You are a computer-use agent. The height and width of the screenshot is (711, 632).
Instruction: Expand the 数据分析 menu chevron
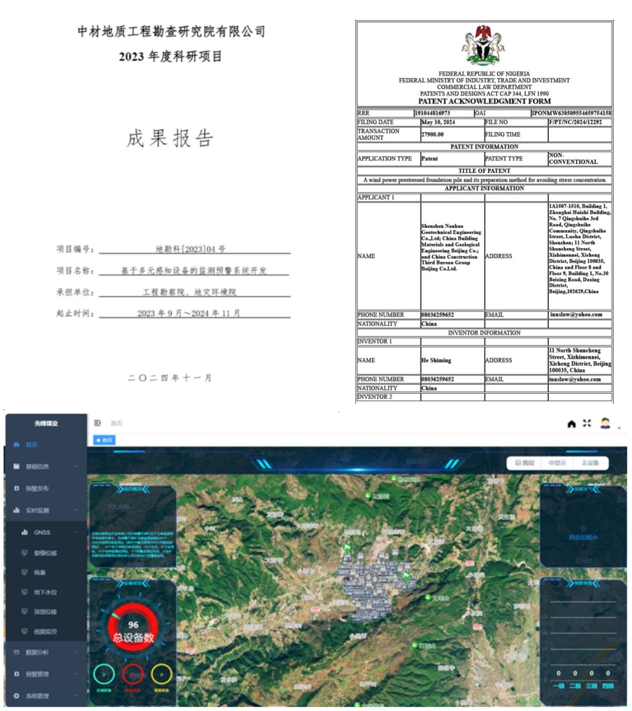coord(76,653)
